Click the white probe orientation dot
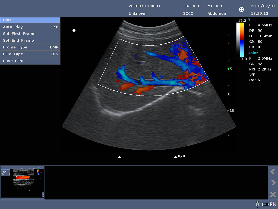 (x=74, y=30)
